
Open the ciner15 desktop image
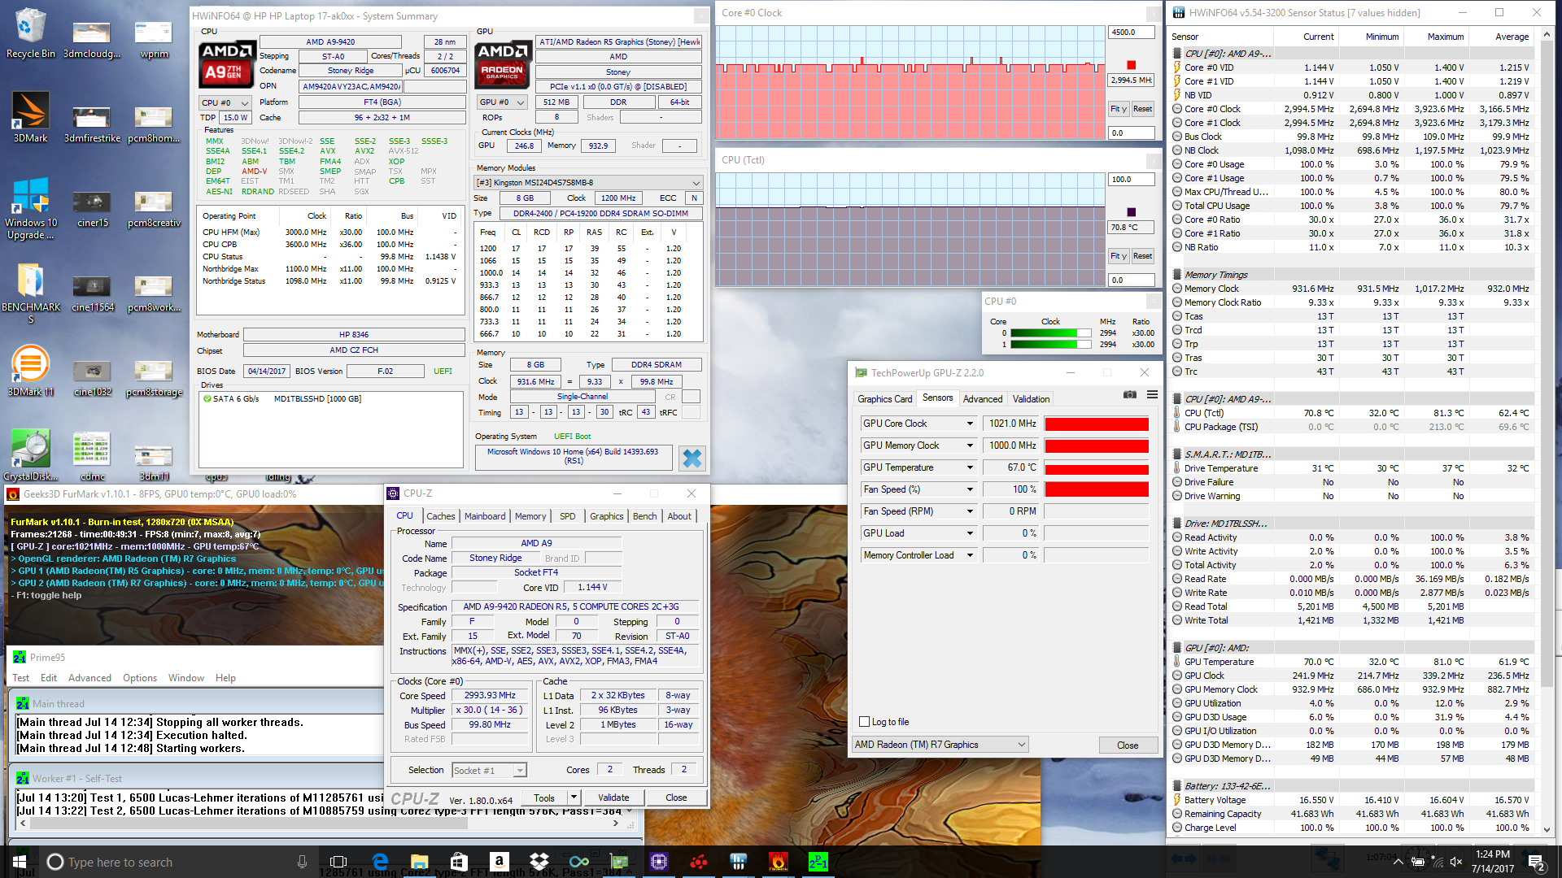tap(92, 208)
